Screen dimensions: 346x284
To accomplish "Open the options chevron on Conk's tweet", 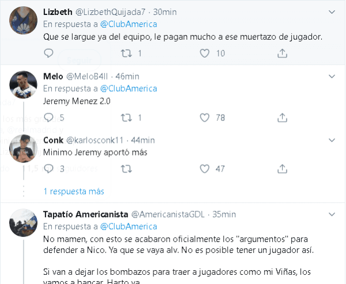I will click(331, 140).
